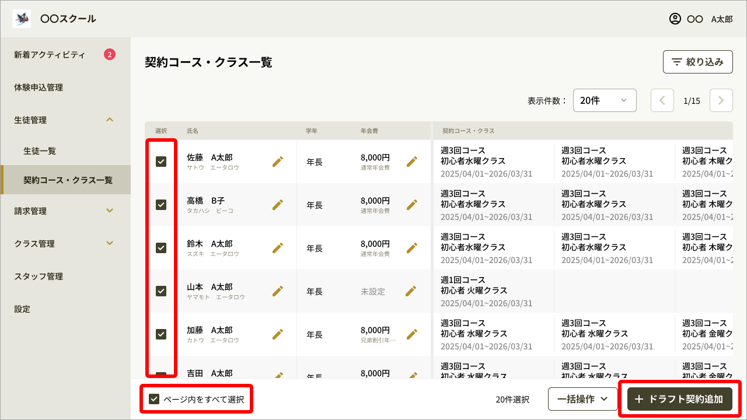Click the school logo icon
The width and height of the screenshot is (747, 420).
point(22,19)
